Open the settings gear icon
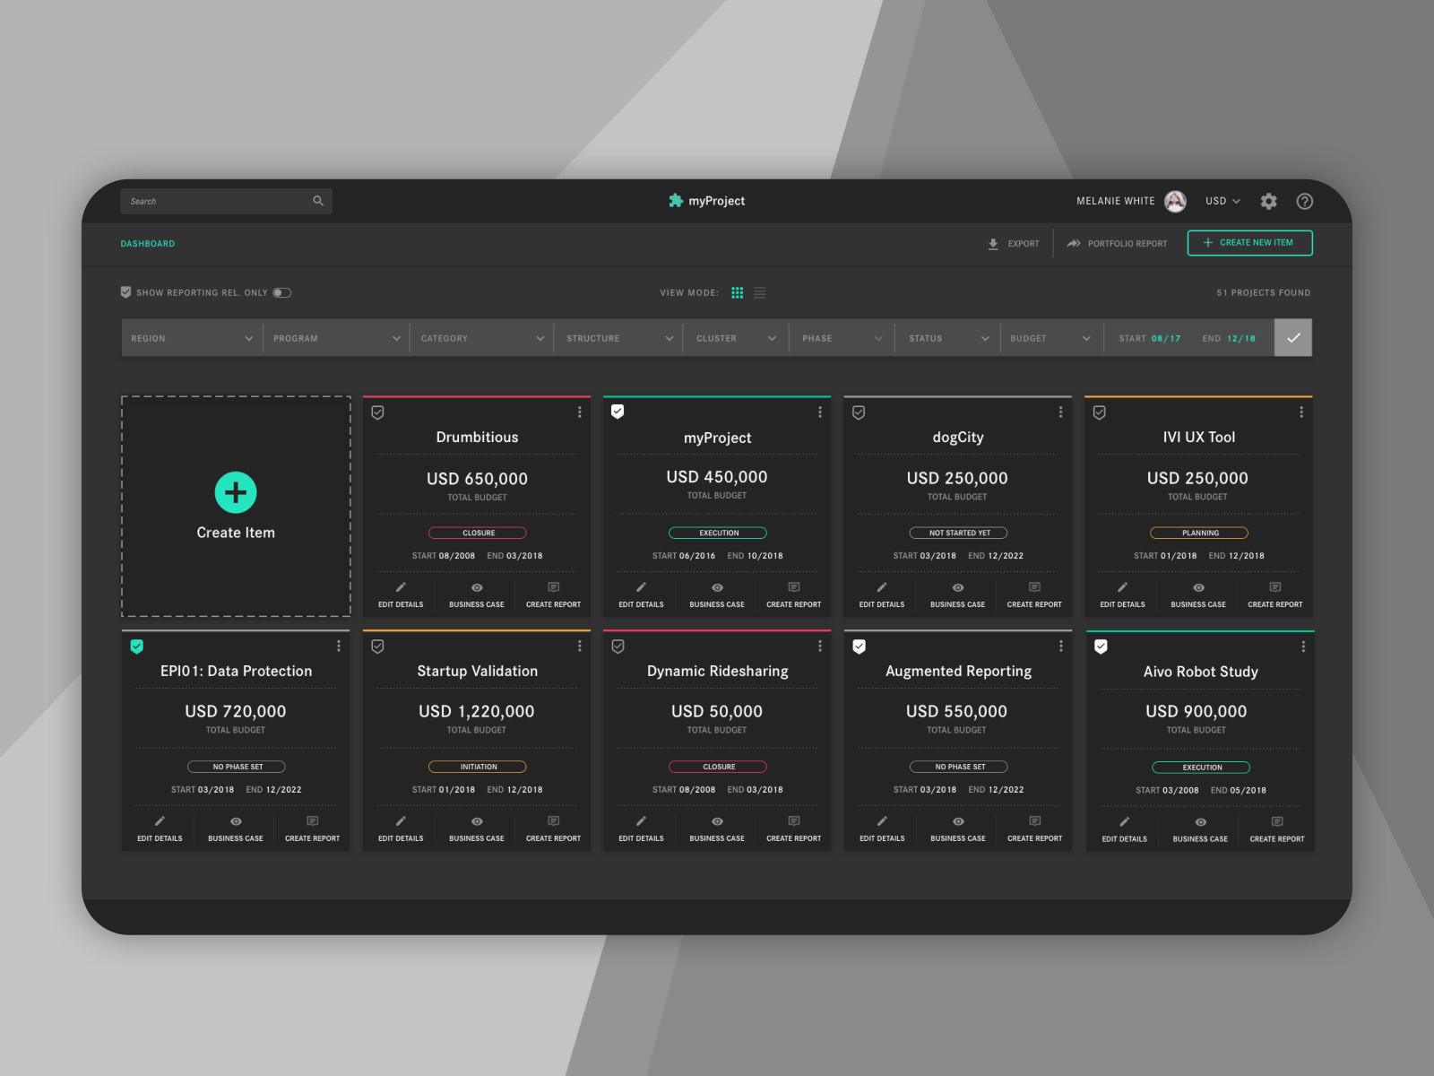The image size is (1434, 1076). [1268, 201]
